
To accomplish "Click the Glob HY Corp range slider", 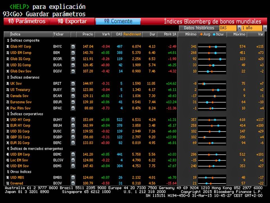I will [212, 47].
